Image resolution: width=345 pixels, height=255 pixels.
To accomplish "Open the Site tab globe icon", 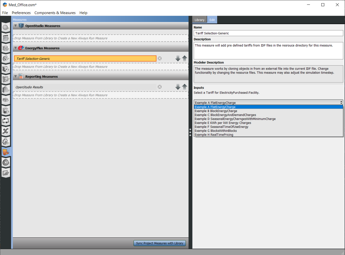I will pos(6,27).
